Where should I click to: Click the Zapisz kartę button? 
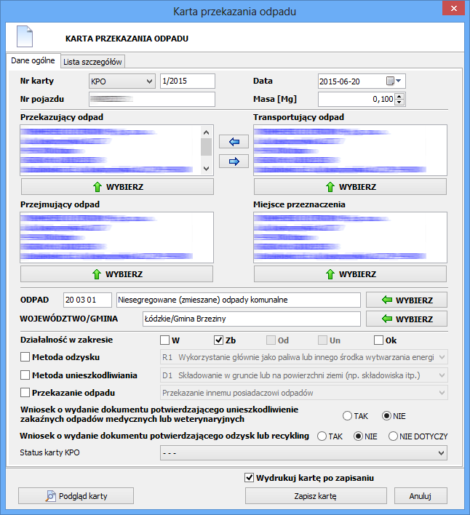pyautogui.click(x=315, y=496)
